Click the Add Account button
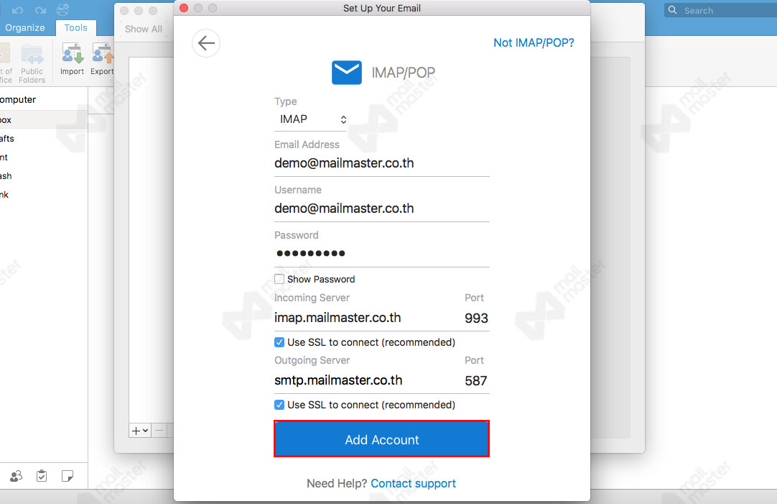This screenshot has width=777, height=504. coord(381,439)
